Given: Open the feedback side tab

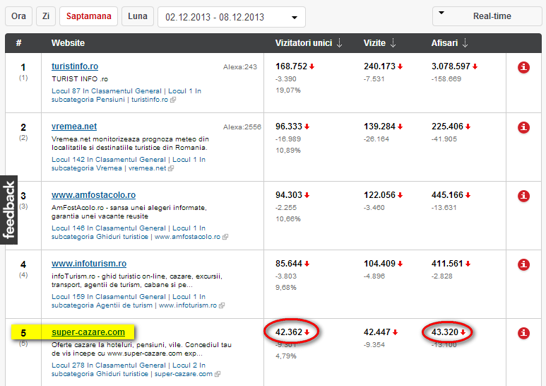Looking at the screenshot, I should [8, 210].
